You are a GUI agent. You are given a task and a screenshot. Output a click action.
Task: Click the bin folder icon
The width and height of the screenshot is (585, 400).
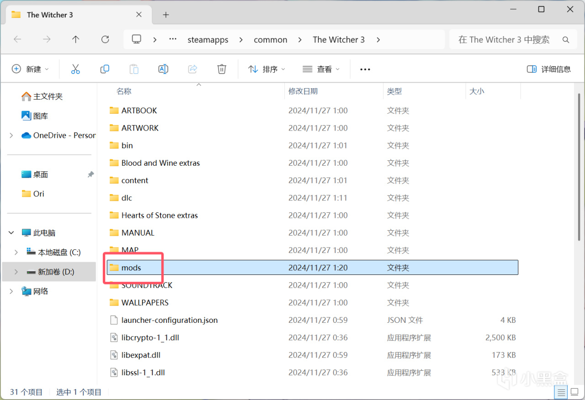tap(114, 145)
